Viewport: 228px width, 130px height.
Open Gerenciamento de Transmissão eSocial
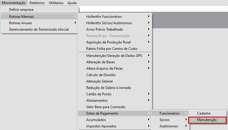click(x=39, y=29)
